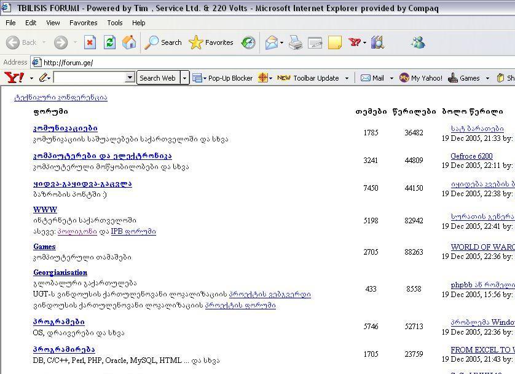Open the Messenger icon in the toolbar
515x374 pixels.
tap(419, 42)
